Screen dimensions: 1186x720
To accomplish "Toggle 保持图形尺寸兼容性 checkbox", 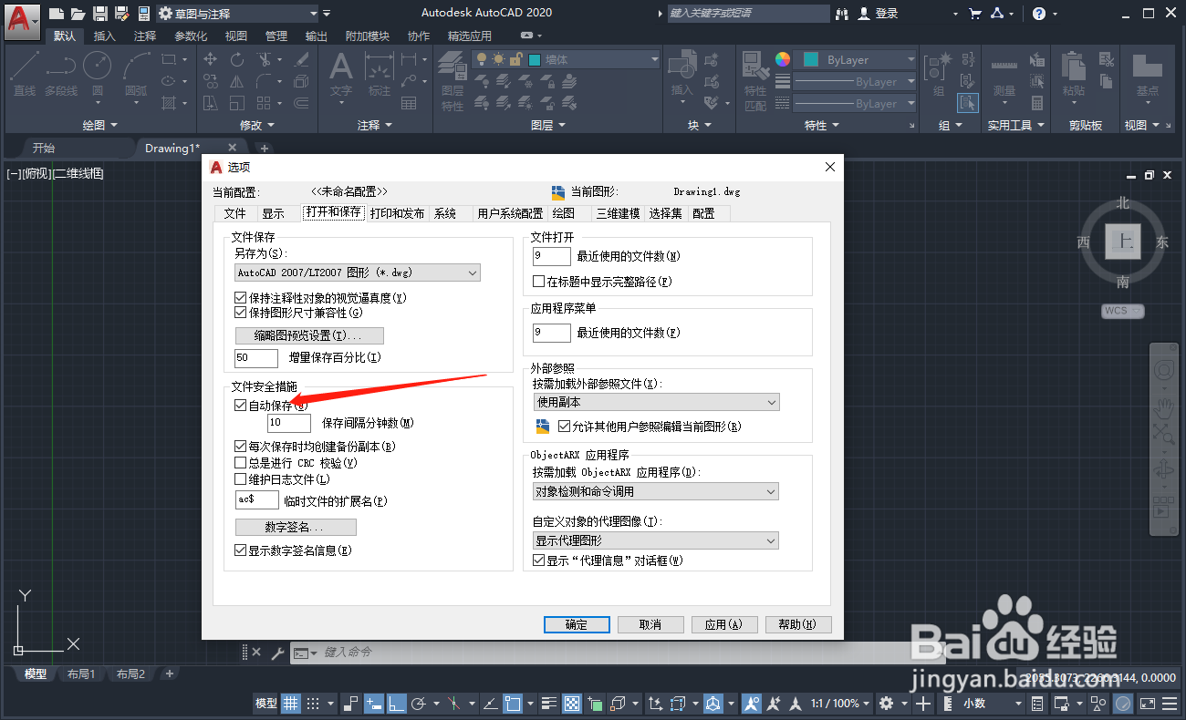I will click(241, 313).
